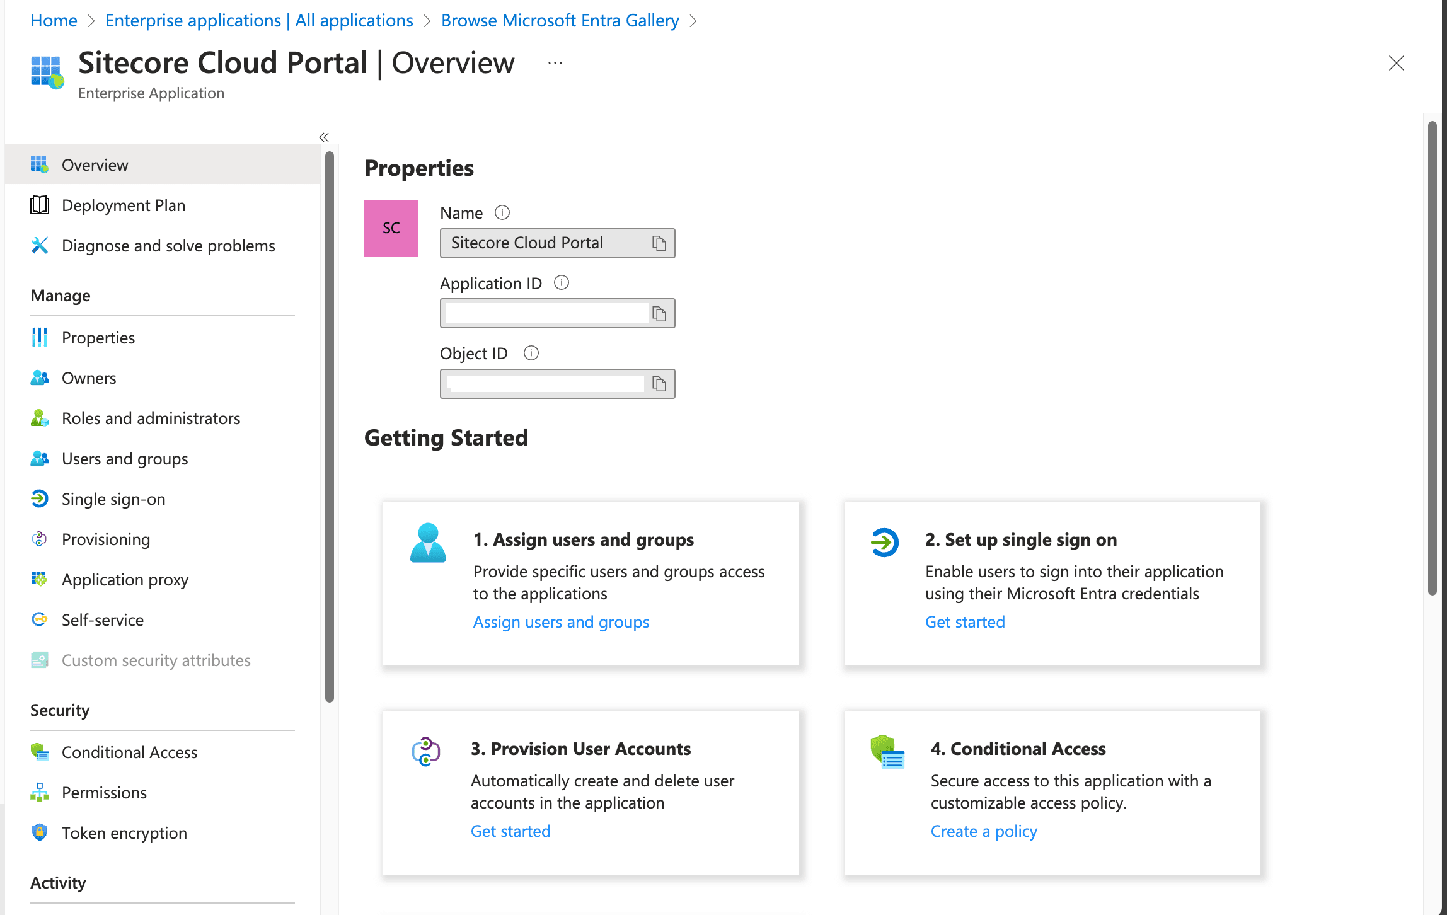
Task: Open Provisioning from the Manage menu
Action: [106, 539]
